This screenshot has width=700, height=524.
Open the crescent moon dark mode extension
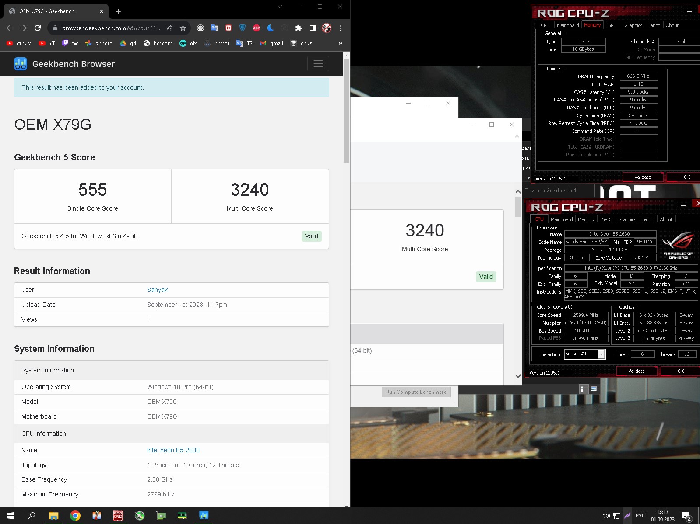[x=271, y=28]
